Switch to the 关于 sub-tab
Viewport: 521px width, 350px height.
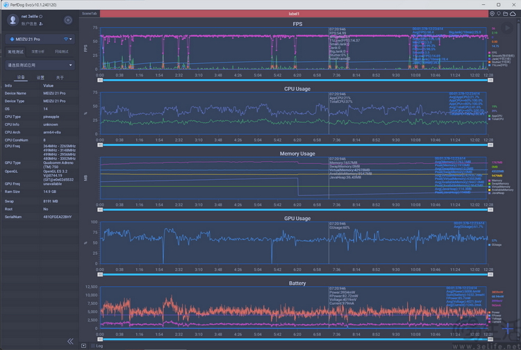[x=60, y=78]
